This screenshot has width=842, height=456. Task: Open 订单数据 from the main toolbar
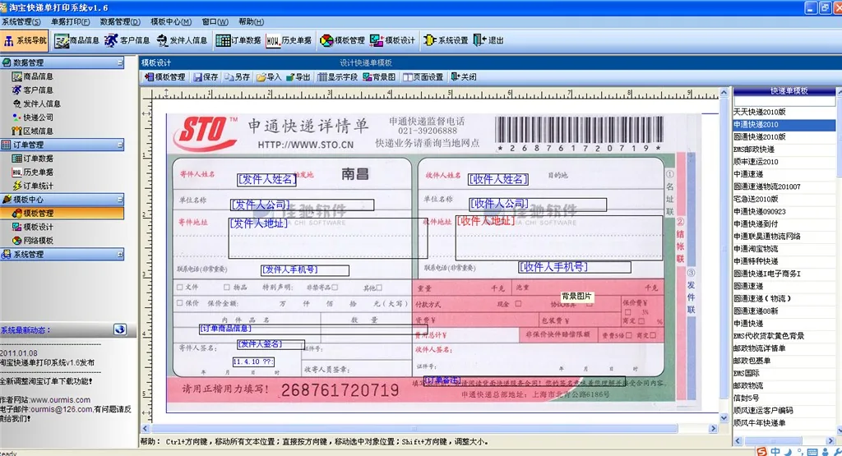238,40
